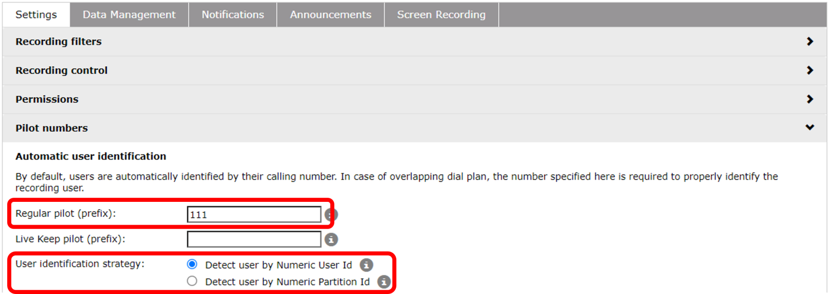
Task: Click the Permissions section header title
Action: pyautogui.click(x=47, y=99)
